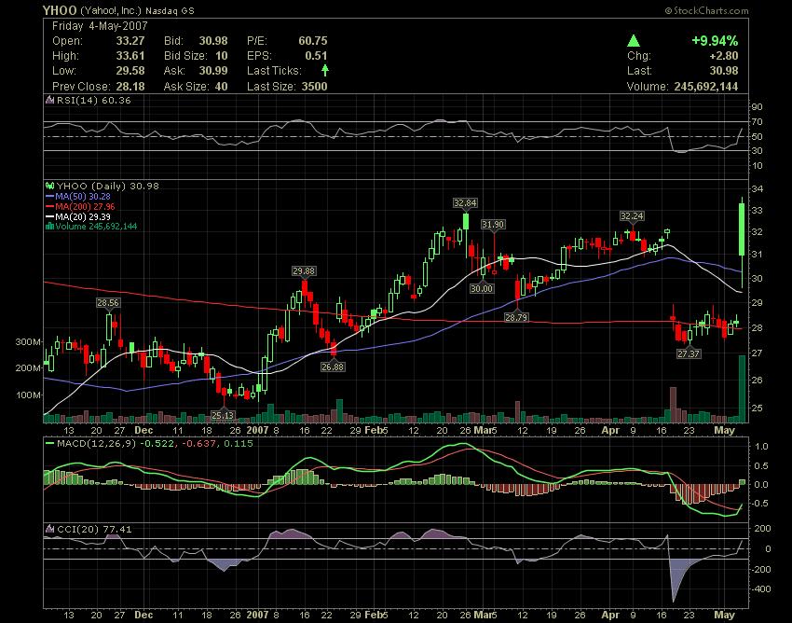Image resolution: width=792 pixels, height=623 pixels.
Task: Click the candlestick icon beside YHOO (Daily)
Action: (x=49, y=186)
